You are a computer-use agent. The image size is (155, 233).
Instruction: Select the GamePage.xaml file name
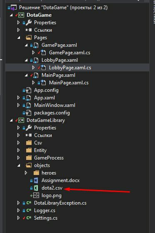click(x=59, y=45)
